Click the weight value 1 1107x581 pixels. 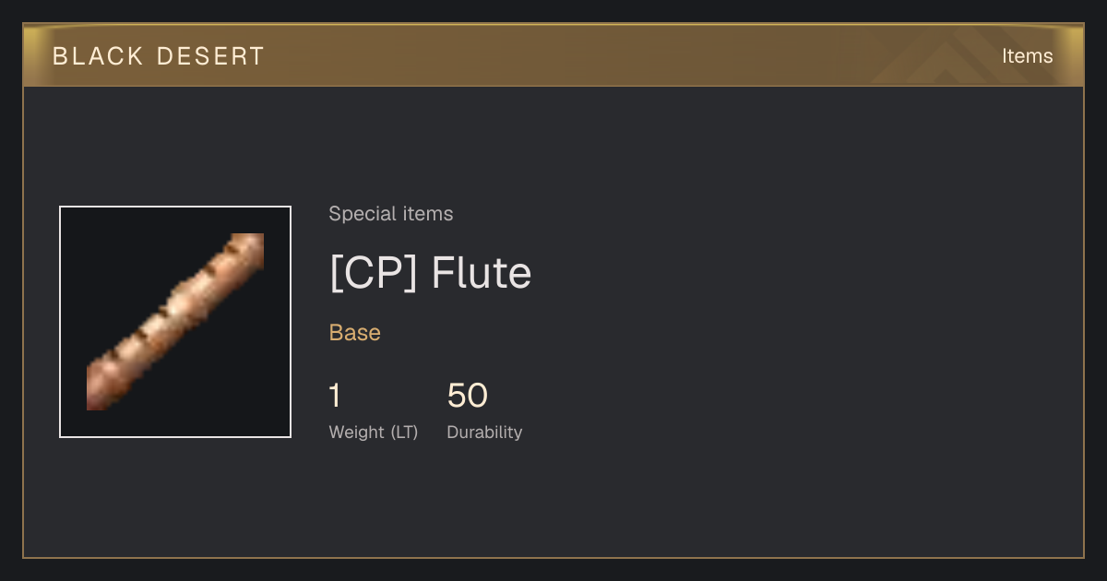pyautogui.click(x=335, y=396)
